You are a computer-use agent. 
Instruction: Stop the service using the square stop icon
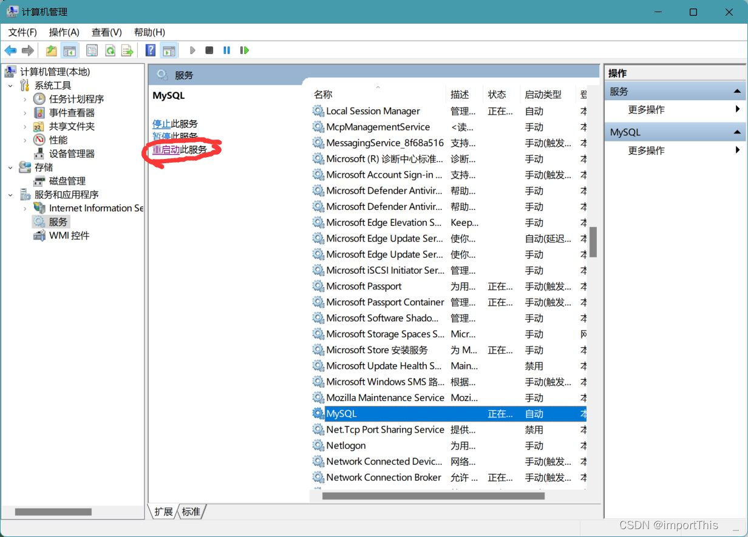tap(209, 50)
